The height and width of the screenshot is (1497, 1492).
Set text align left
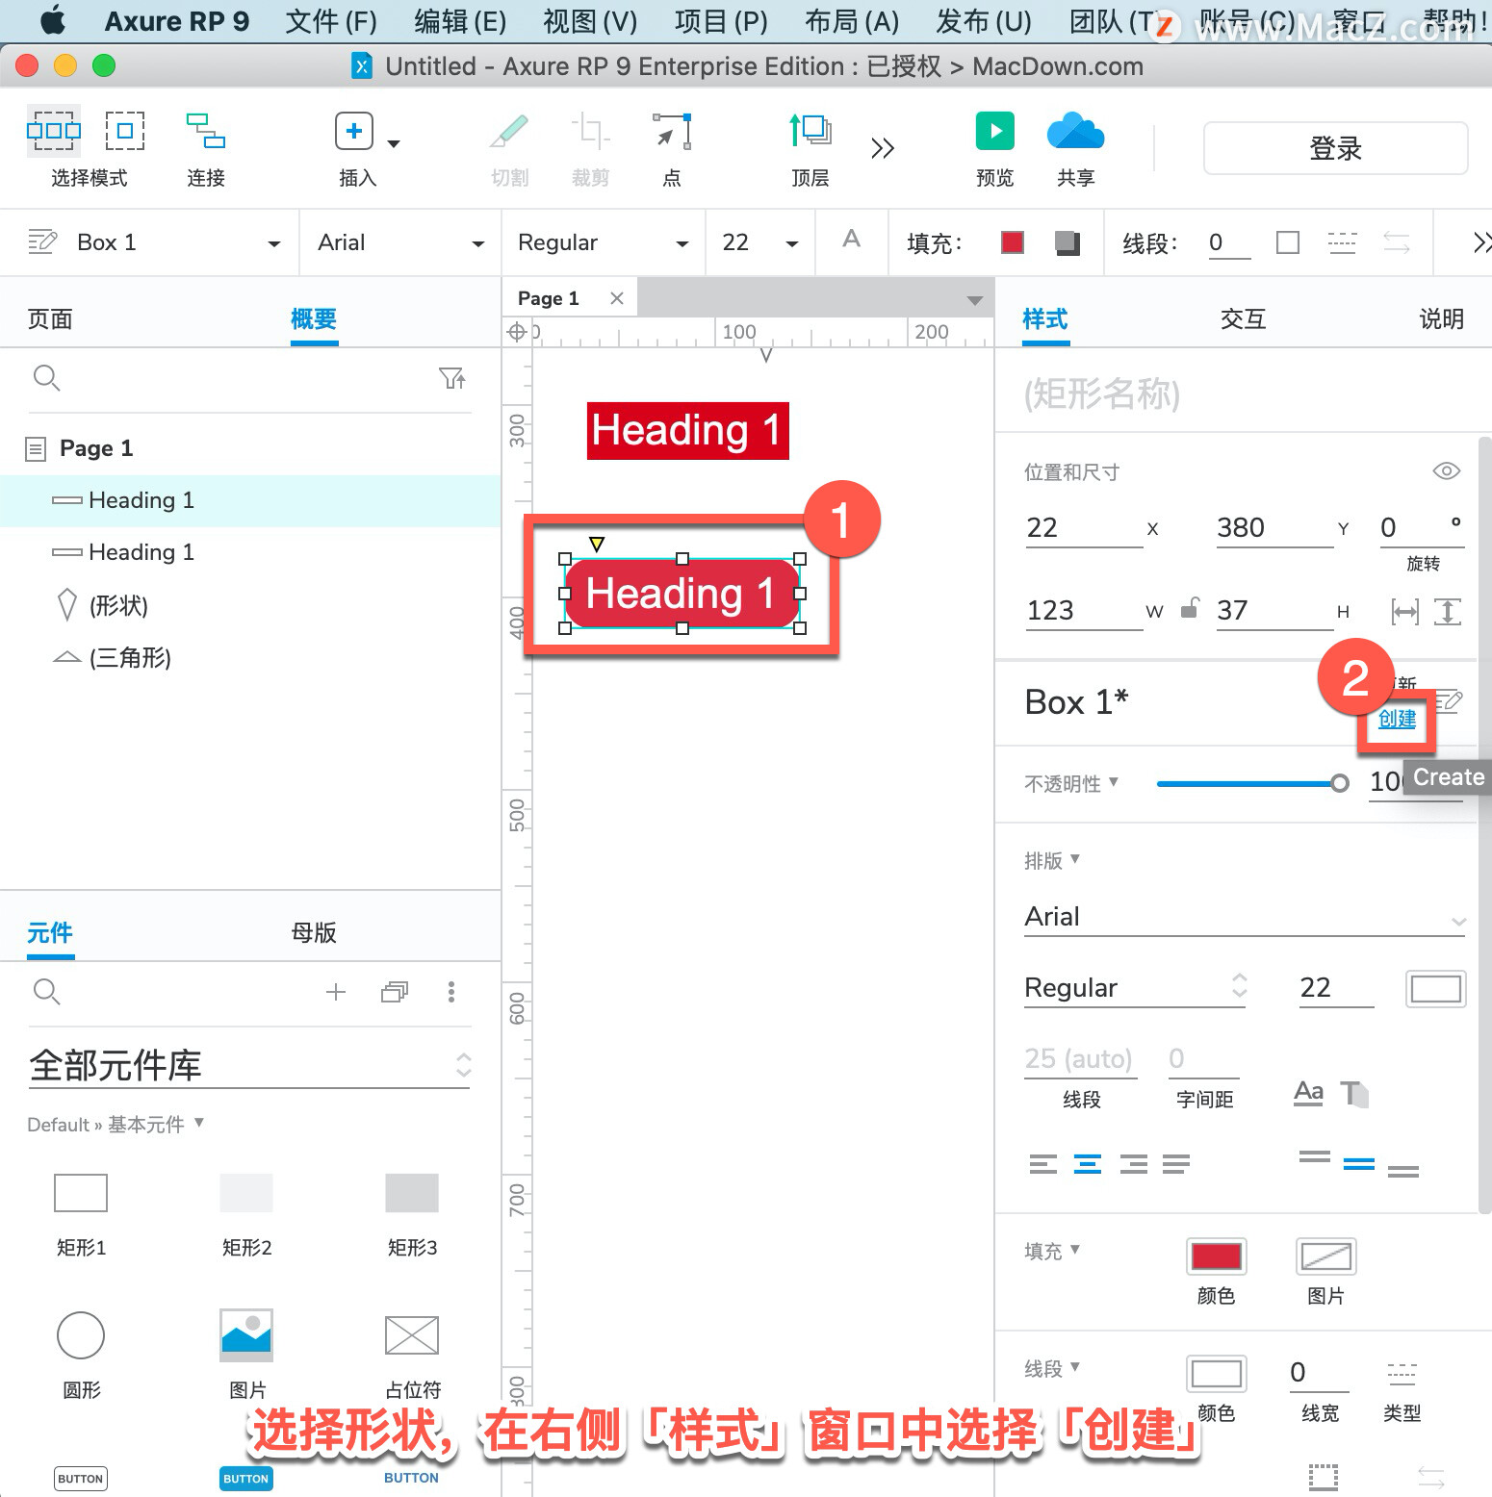point(1043,1165)
